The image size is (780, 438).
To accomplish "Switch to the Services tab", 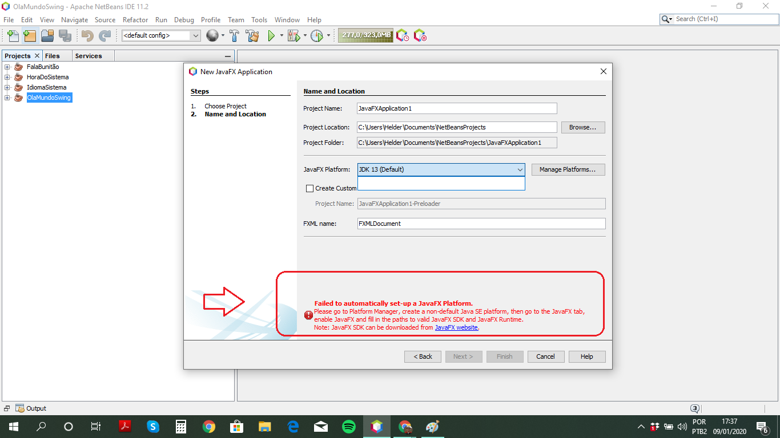I will [x=89, y=56].
